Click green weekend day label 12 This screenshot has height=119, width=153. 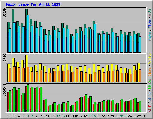[x=58, y=116]
